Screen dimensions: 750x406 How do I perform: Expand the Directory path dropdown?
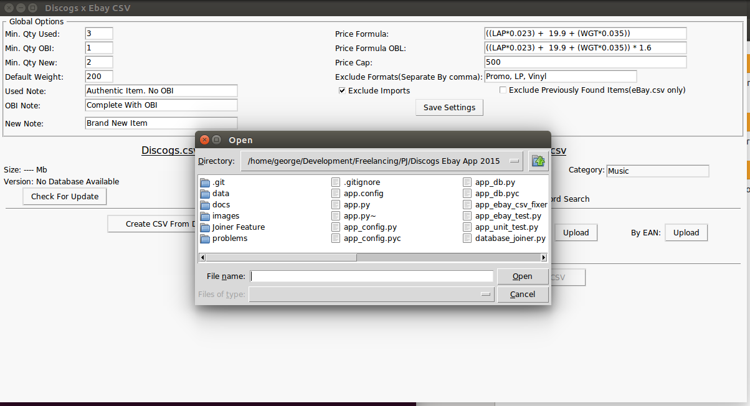[x=514, y=161]
